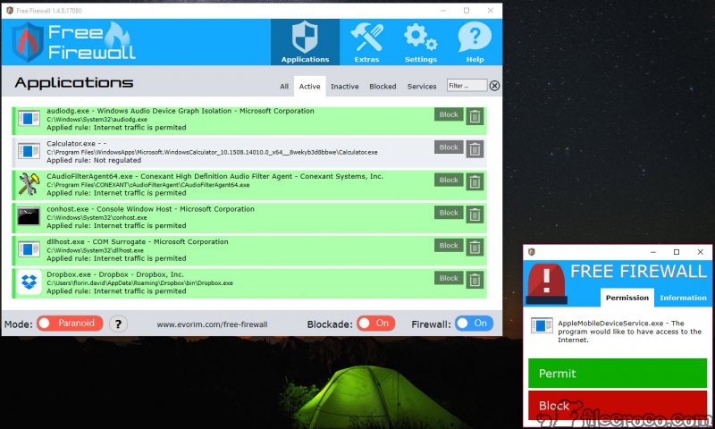This screenshot has width=715, height=429.
Task: Block audiodg.exe
Action: click(x=449, y=114)
